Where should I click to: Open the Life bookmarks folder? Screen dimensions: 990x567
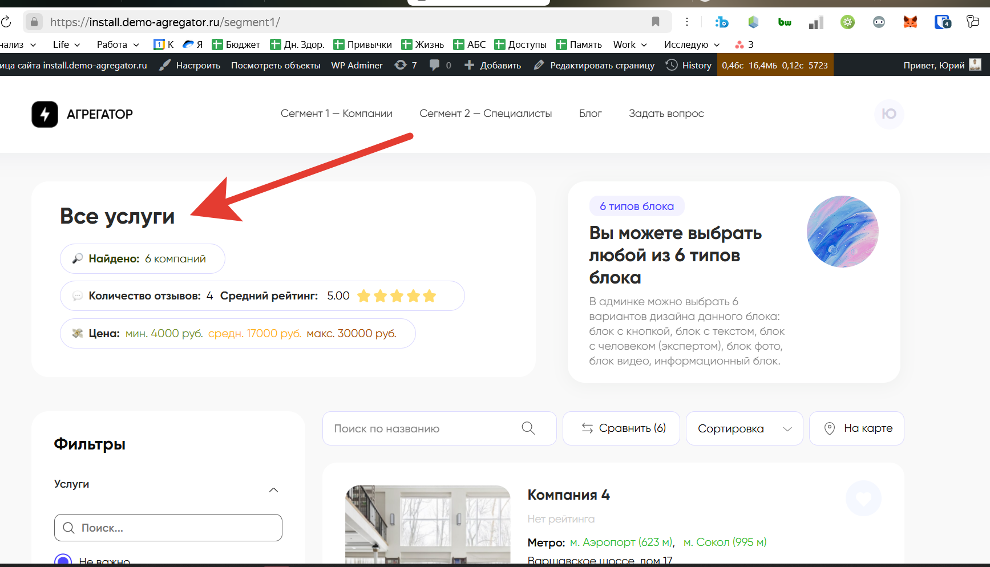pos(66,44)
